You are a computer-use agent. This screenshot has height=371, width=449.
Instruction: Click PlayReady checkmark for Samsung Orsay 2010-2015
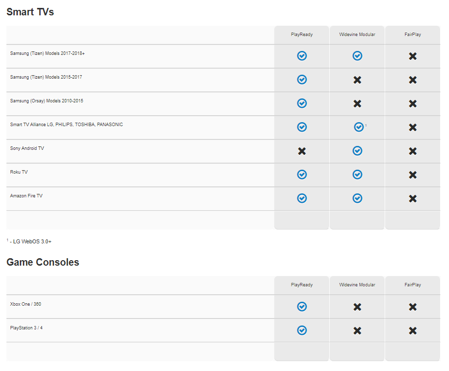[302, 103]
